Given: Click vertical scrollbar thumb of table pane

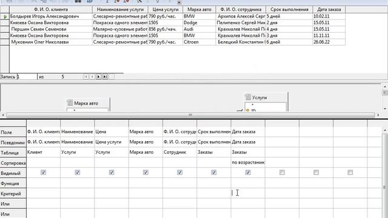Looking at the screenshot, I should click(x=385, y=93).
